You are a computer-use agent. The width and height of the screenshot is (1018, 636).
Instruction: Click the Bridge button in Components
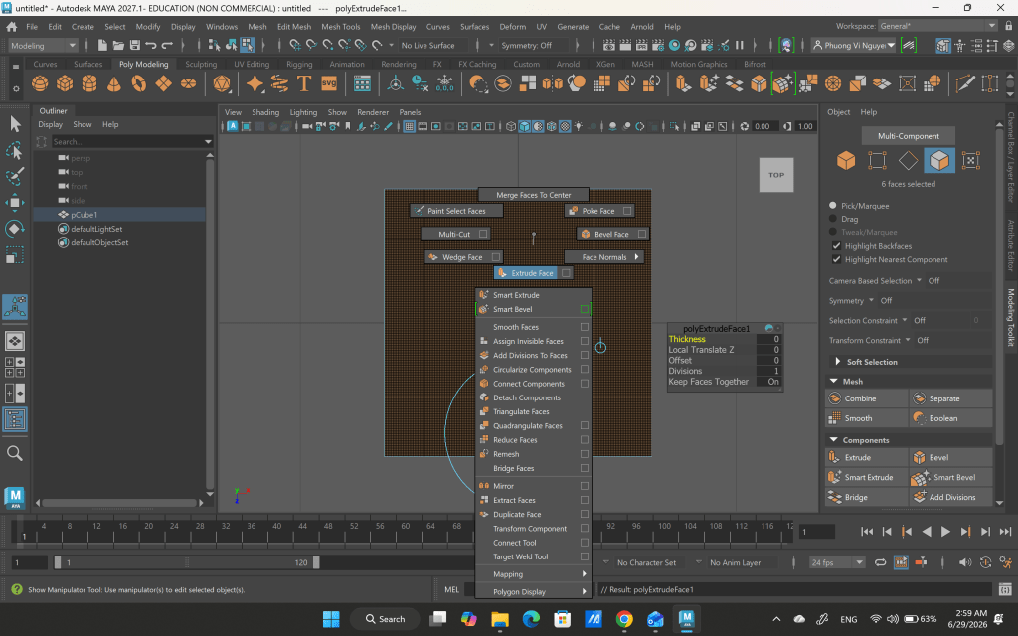(x=867, y=497)
